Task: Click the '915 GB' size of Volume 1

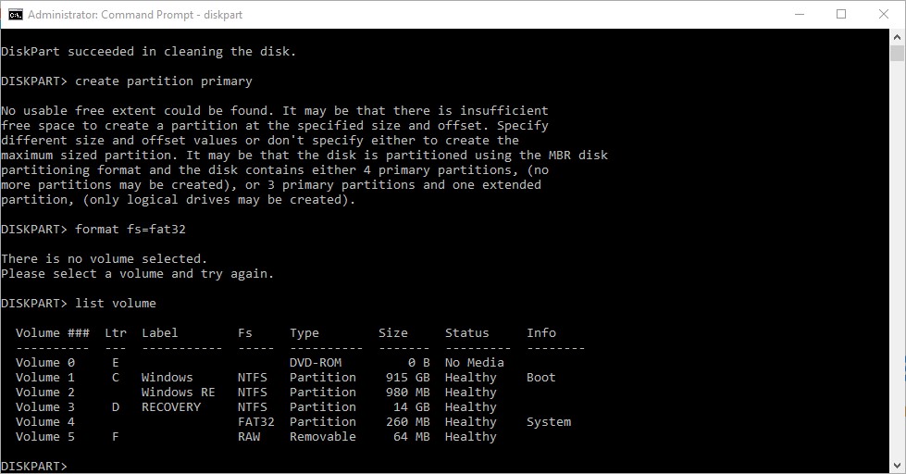Action: (x=408, y=377)
